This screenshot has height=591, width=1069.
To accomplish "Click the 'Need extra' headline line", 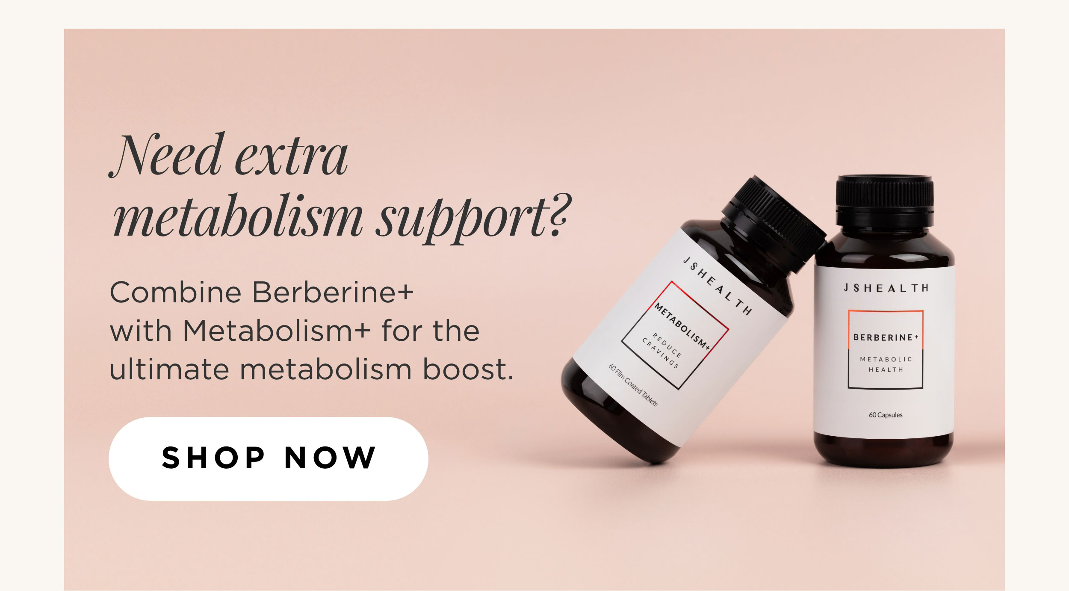I will coord(228,155).
